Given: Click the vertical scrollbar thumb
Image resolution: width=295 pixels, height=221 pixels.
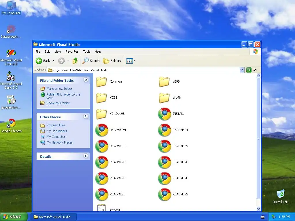Looking at the screenshot, I should point(258,138).
